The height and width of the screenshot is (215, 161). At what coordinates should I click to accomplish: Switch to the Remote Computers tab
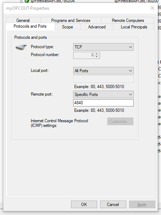coord(128,20)
